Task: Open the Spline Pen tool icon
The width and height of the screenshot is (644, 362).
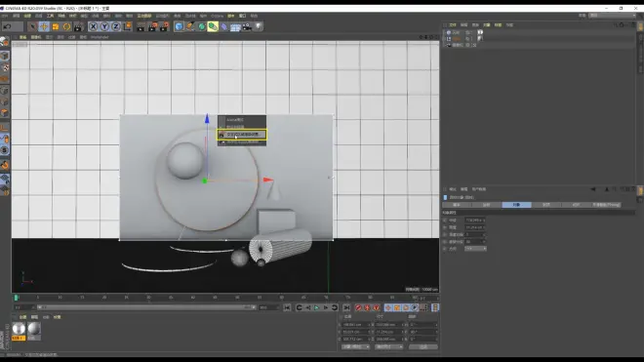Action: [190, 26]
